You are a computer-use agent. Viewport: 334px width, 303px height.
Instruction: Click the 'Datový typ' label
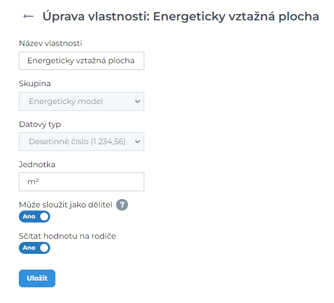(x=40, y=124)
